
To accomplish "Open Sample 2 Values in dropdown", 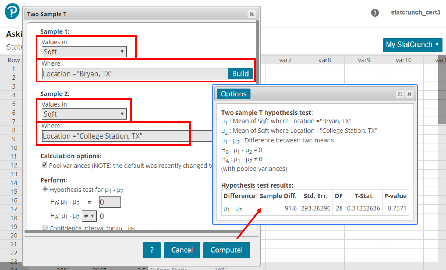I will (x=84, y=114).
